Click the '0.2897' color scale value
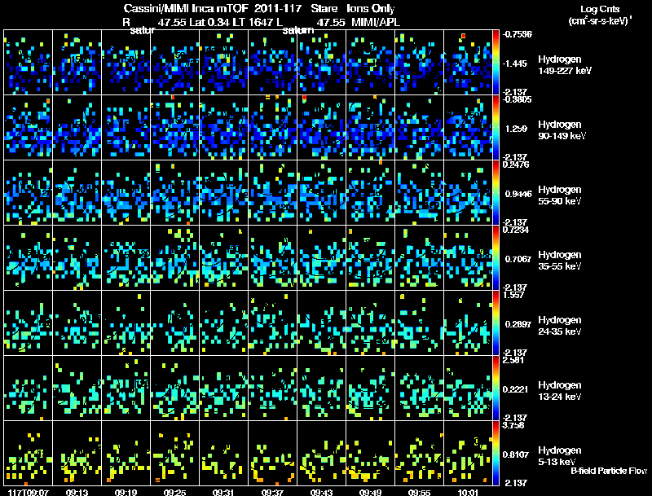 (x=518, y=324)
